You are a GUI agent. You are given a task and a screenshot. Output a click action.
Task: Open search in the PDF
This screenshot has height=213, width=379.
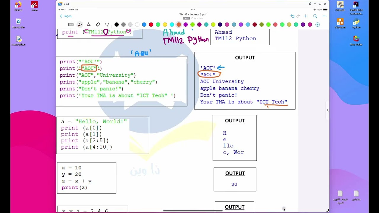315,16
